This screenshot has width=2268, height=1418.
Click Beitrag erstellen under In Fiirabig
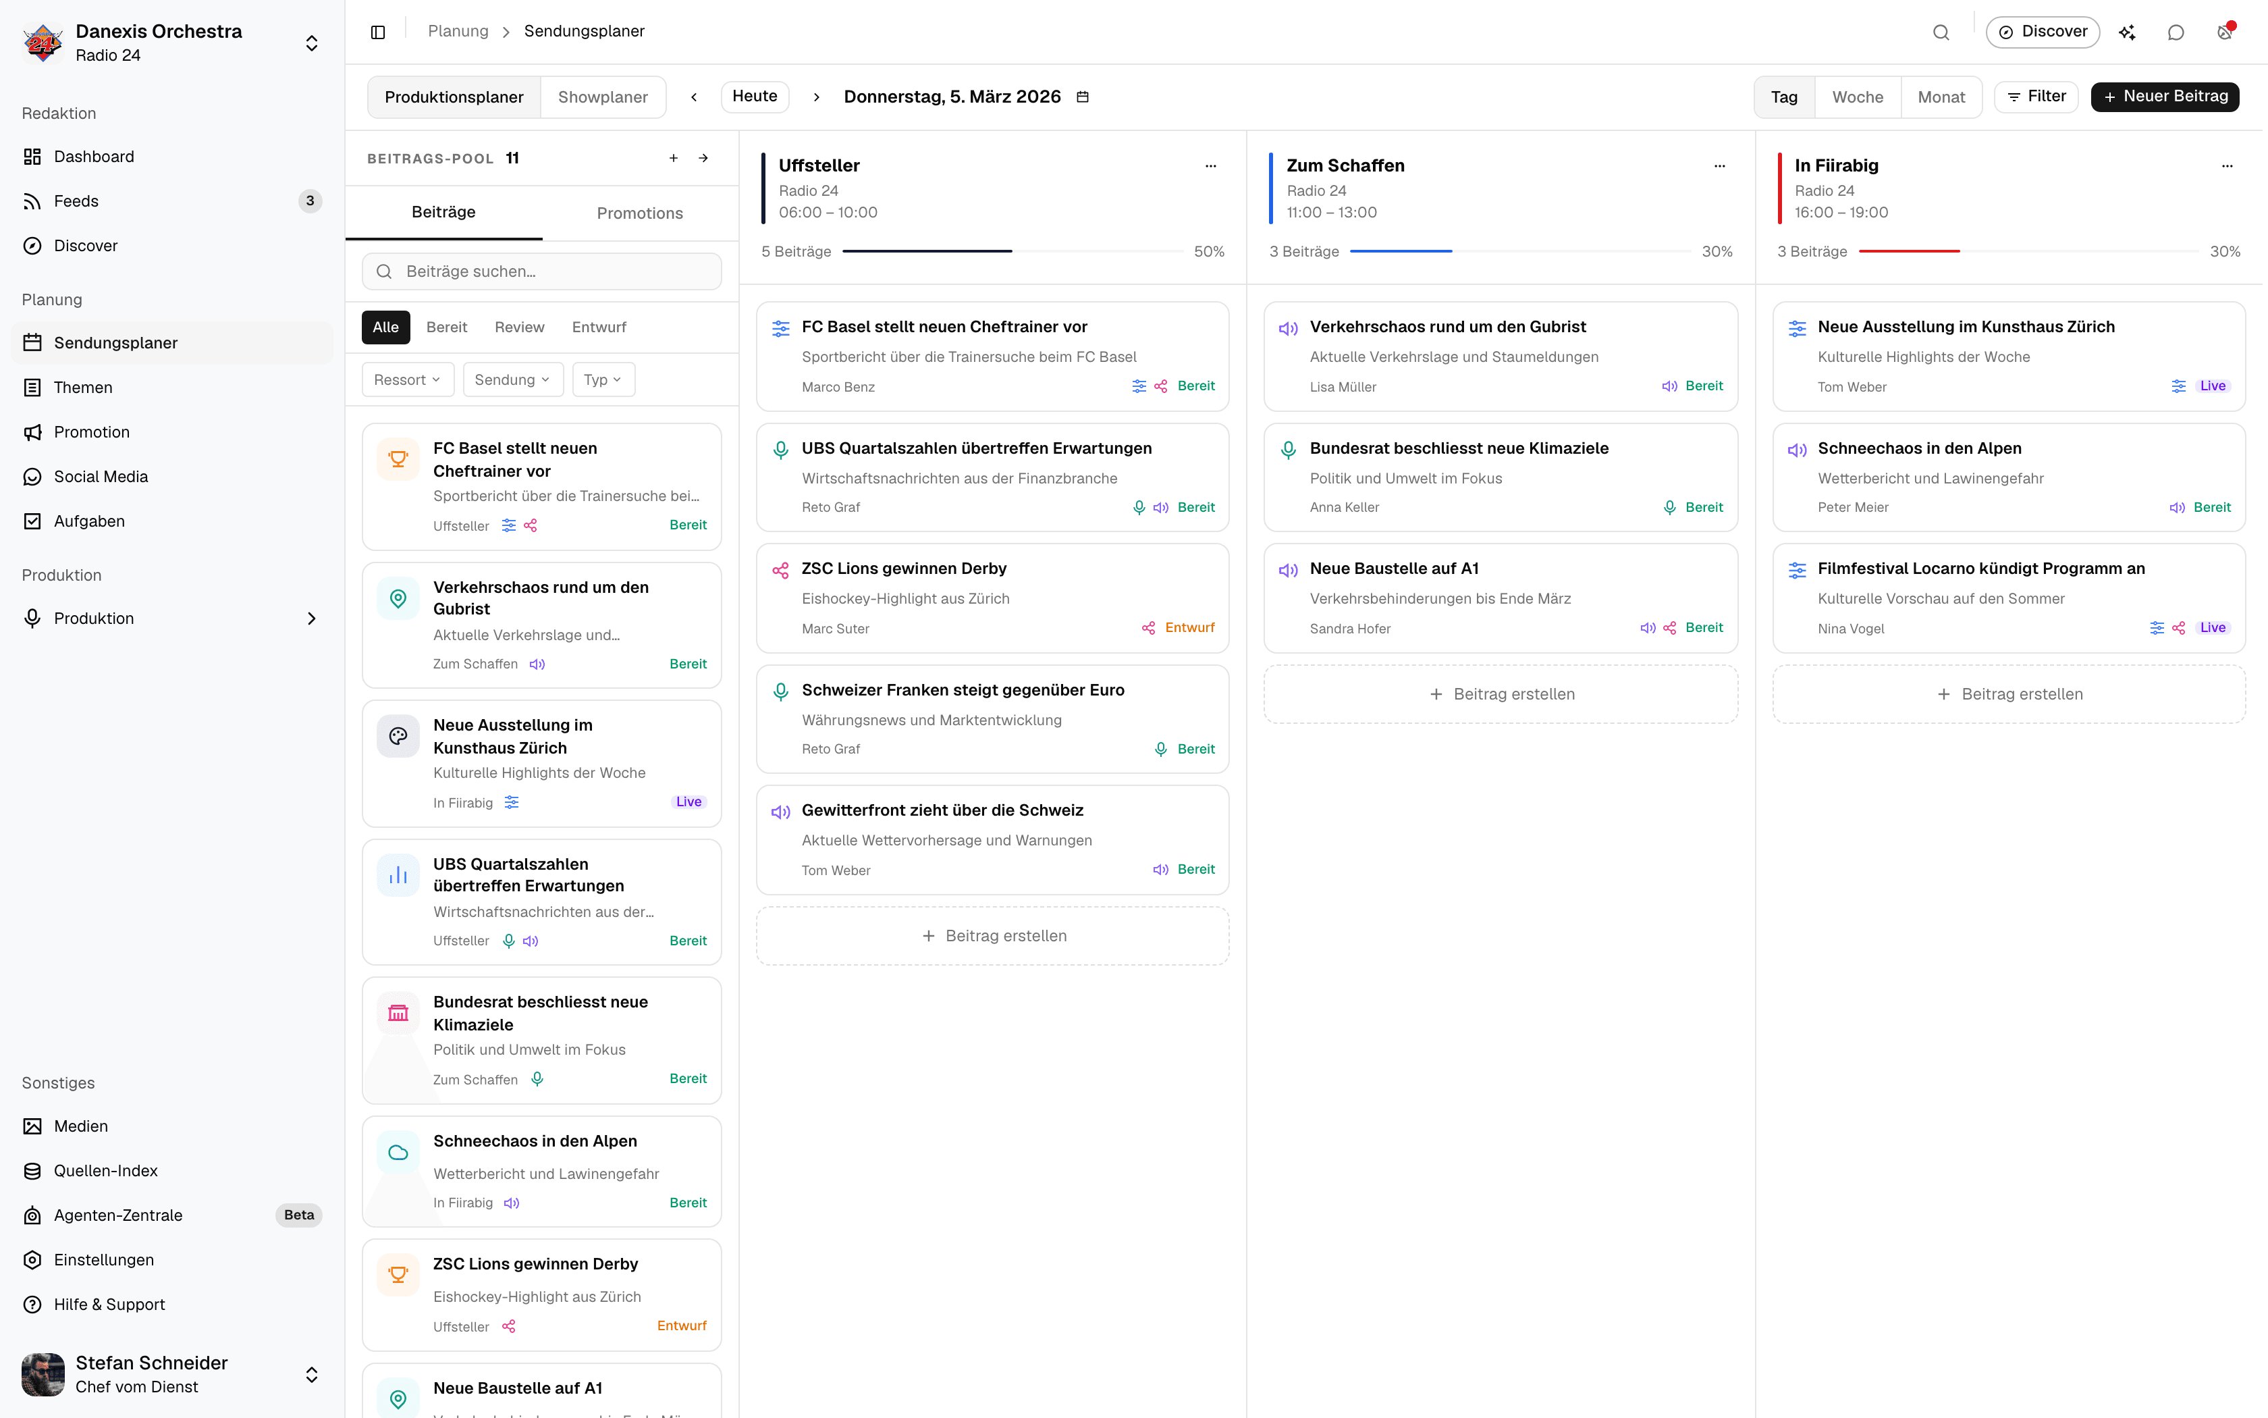pos(2008,694)
